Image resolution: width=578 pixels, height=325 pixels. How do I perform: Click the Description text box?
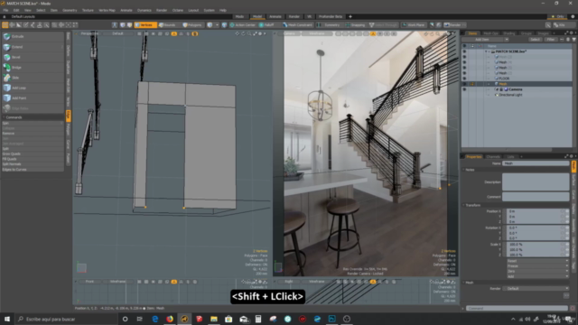point(536,182)
